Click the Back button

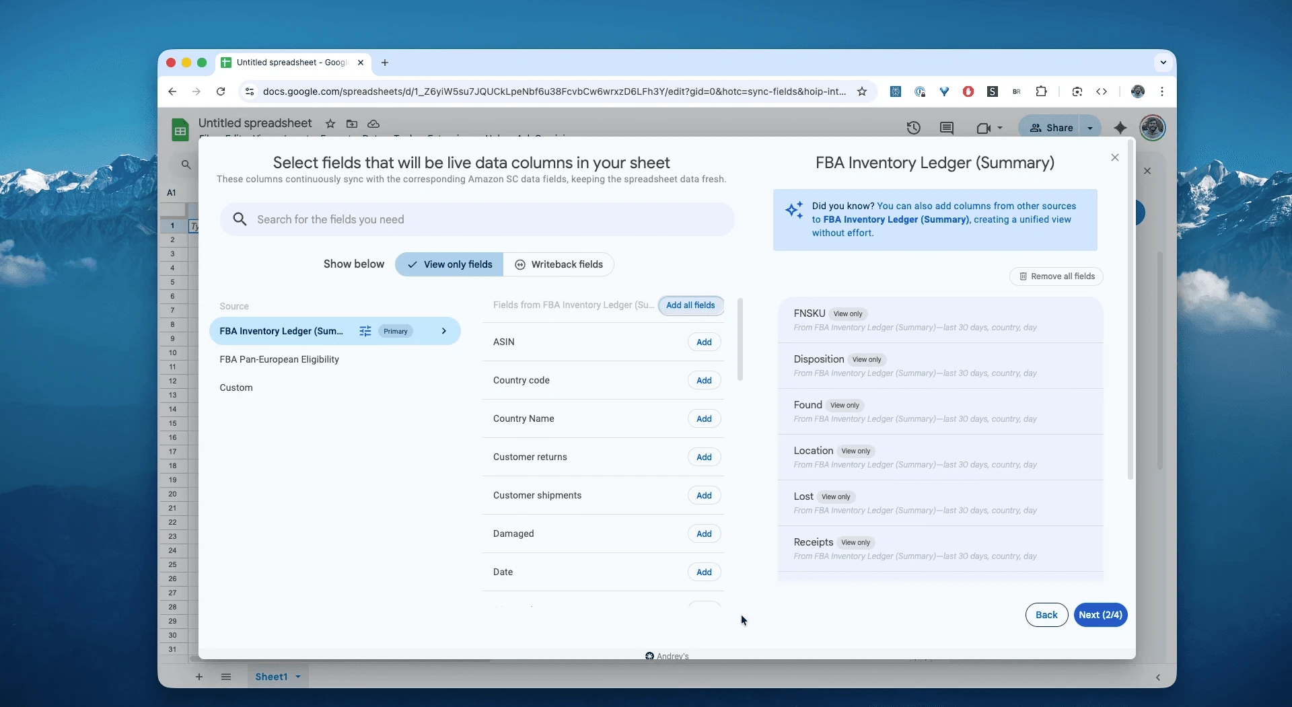pyautogui.click(x=1046, y=615)
